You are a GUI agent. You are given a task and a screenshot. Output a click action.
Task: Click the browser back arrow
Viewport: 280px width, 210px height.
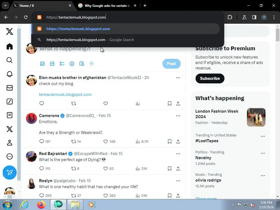[x=6, y=17]
